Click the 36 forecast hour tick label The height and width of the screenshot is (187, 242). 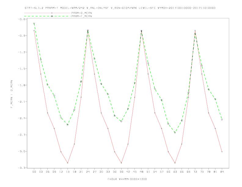click(x=115, y=172)
